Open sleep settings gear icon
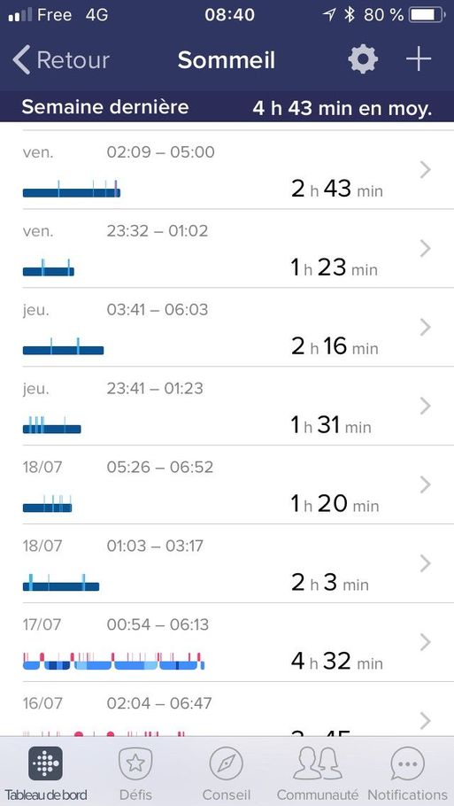This screenshot has width=454, height=806. (x=363, y=59)
